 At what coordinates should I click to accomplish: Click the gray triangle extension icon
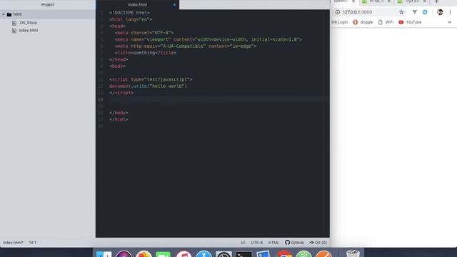(x=414, y=12)
